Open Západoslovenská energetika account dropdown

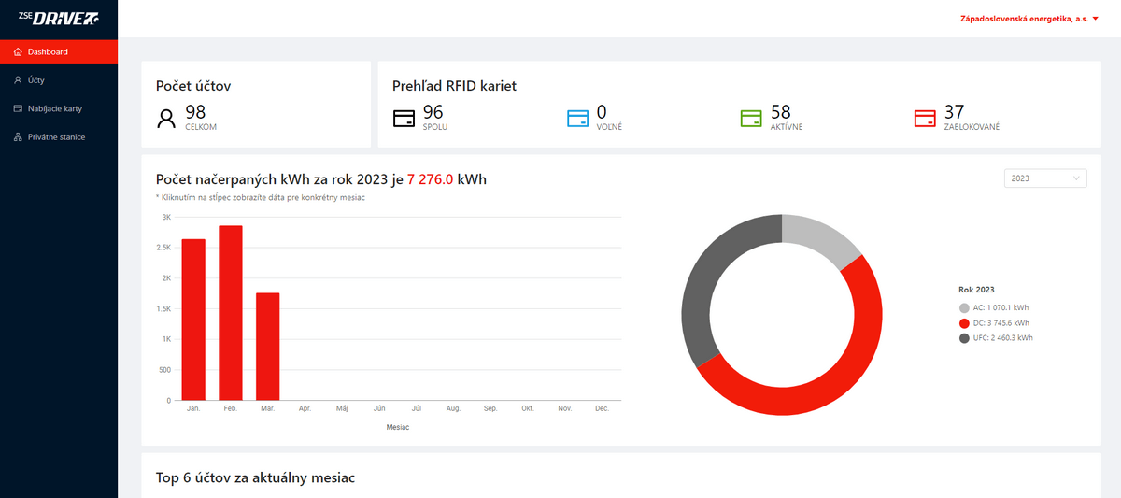click(1029, 19)
